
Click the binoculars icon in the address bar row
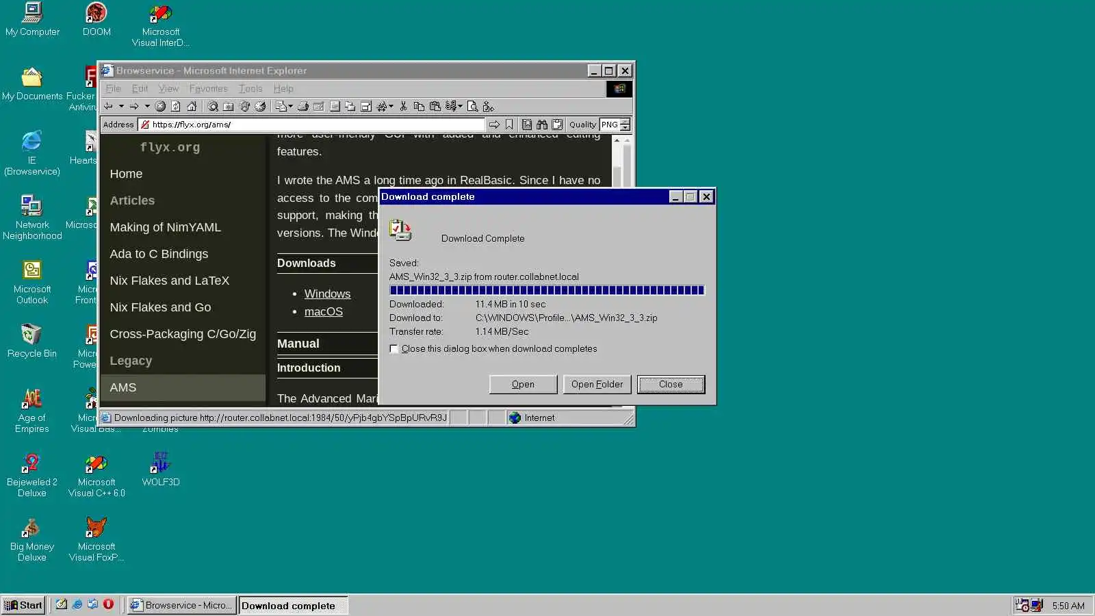point(542,125)
